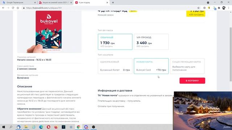Open Google Chrome from the taskbar

coord(78,127)
